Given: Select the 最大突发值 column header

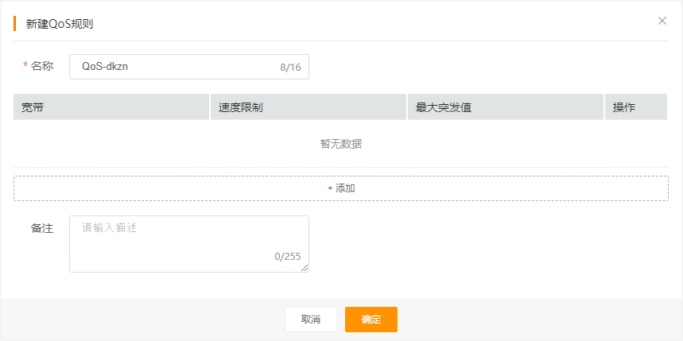Looking at the screenshot, I should tap(506, 107).
